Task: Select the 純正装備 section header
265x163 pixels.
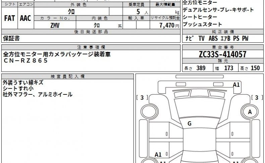Action: (223, 32)
